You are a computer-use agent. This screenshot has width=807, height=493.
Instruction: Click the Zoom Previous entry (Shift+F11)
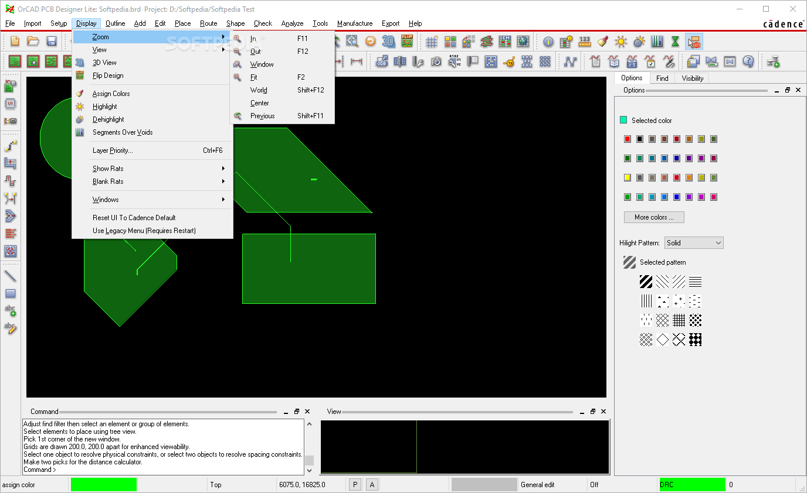(282, 116)
